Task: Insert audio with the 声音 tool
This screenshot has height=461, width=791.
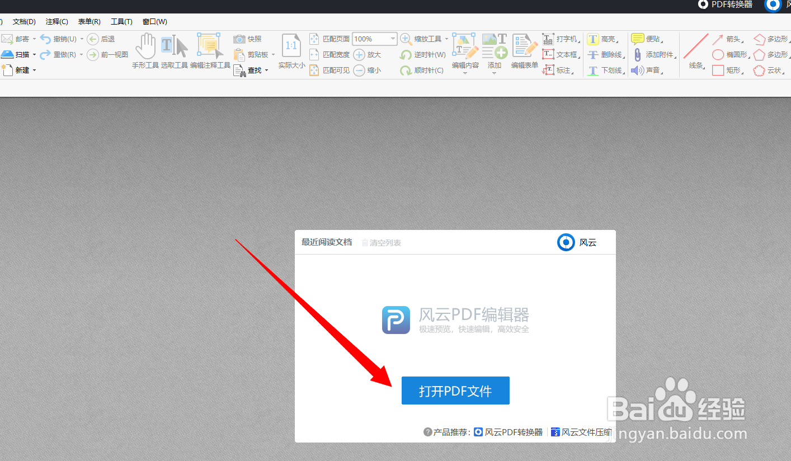Action: (648, 70)
